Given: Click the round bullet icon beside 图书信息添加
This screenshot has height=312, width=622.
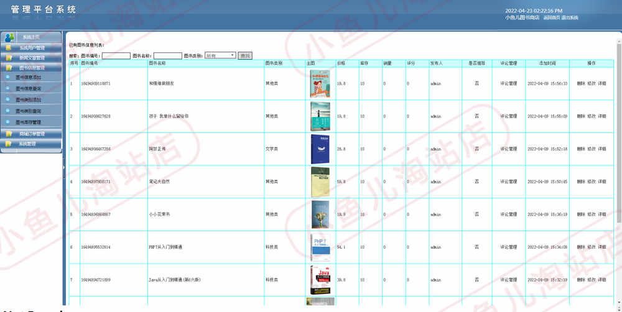Looking at the screenshot, I should 7,77.
